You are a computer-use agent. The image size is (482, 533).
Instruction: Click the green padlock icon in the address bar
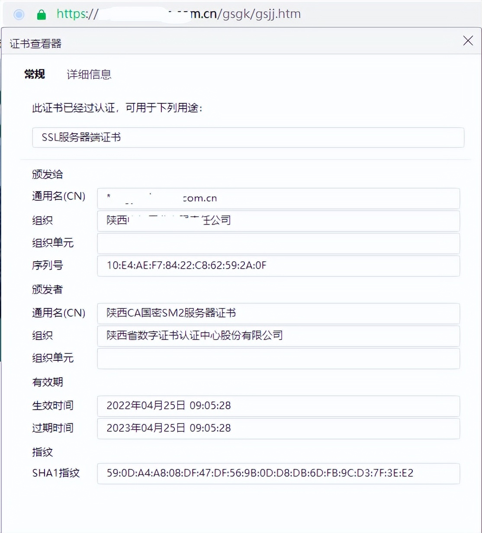[x=42, y=14]
